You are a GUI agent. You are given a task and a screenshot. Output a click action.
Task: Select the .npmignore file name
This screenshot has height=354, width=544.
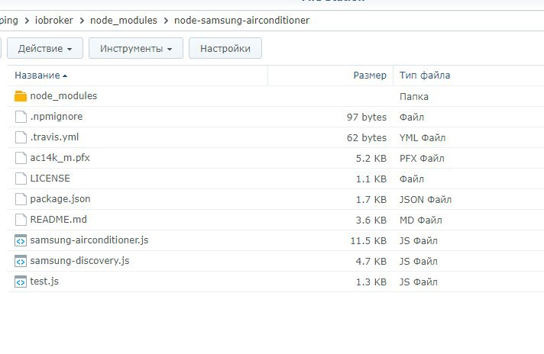[x=57, y=117]
